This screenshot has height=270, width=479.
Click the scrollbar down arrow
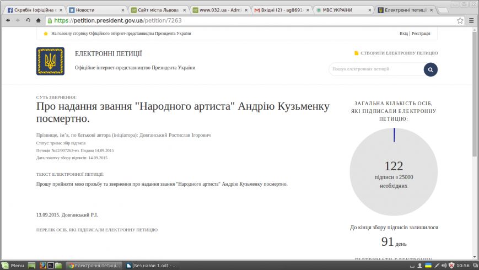pos(475,257)
